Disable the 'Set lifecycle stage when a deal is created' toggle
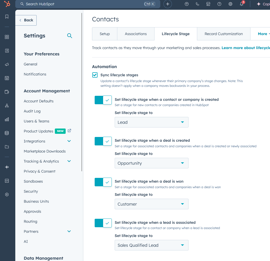 pos(103,141)
